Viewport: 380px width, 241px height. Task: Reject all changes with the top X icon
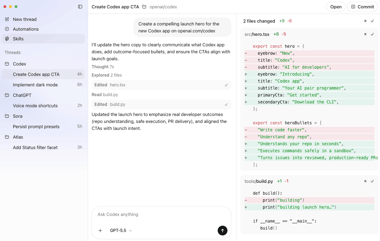[365, 21]
